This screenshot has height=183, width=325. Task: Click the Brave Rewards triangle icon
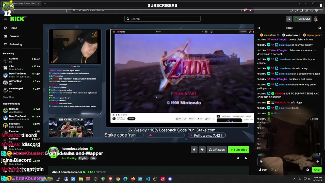250,10
